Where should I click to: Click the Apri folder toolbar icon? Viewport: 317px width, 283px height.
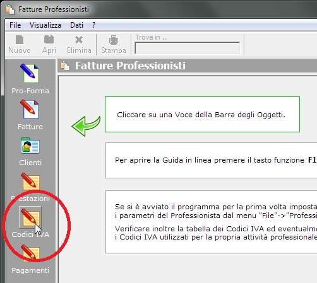tap(49, 40)
